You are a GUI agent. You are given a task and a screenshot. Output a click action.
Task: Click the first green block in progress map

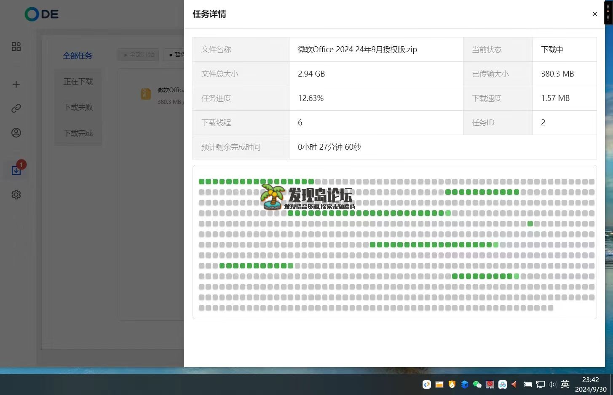[x=201, y=181]
